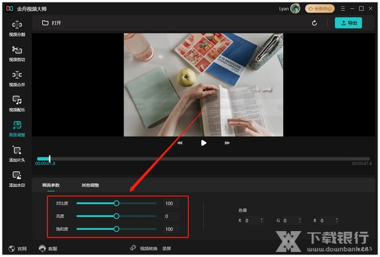380x257 pixels.
Task: Switch to the 画面参数 tab
Action: tap(51, 185)
